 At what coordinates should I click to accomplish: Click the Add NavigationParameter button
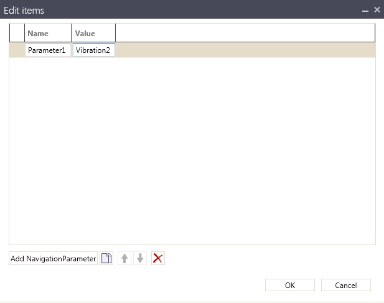coord(53,259)
